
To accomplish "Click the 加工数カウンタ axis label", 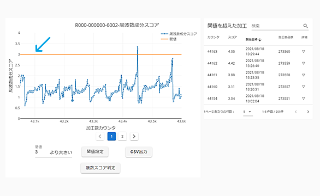I will click(101, 128).
